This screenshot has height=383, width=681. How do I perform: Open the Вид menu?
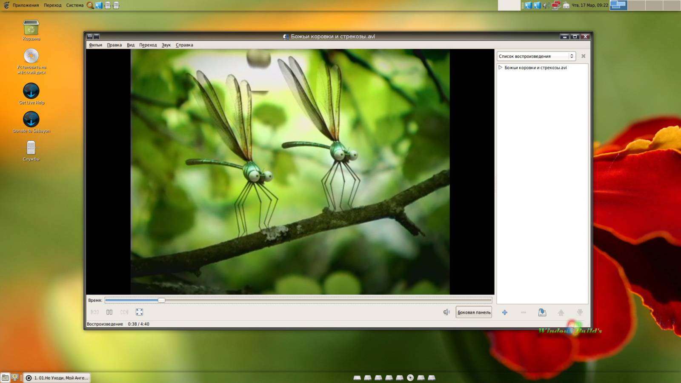tap(131, 45)
